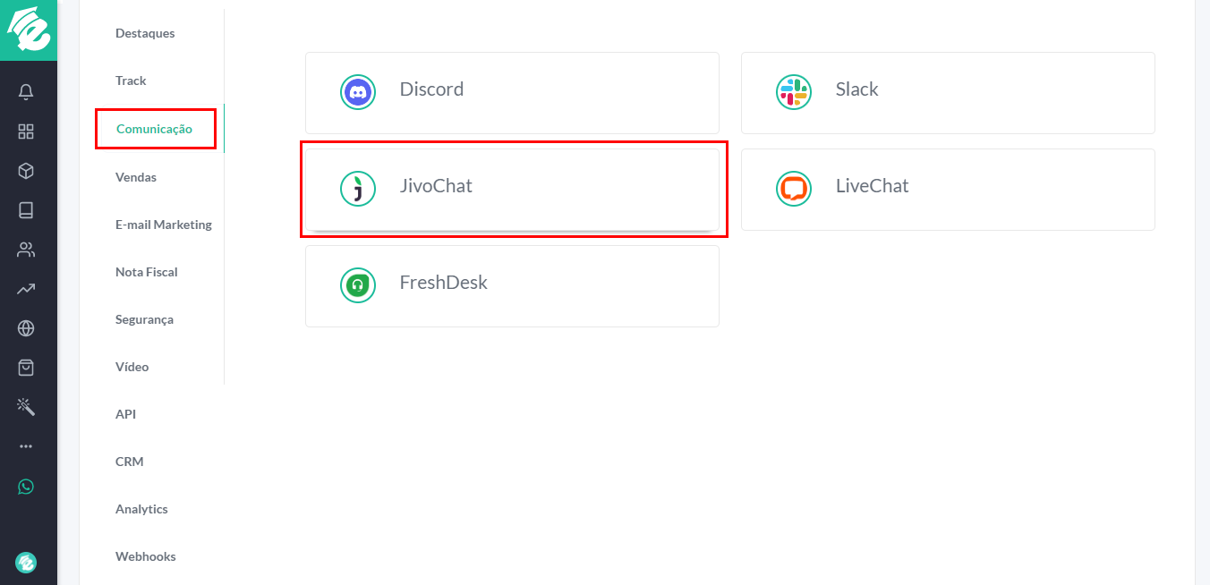Select the people icon in sidebar
Screen dimensions: 1210x585
click(x=26, y=249)
